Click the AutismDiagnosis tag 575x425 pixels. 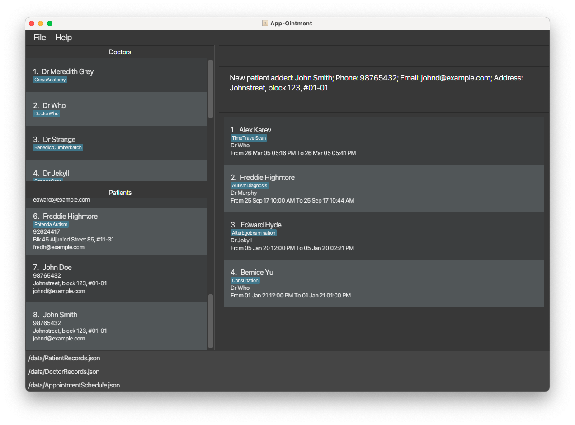[x=250, y=185]
